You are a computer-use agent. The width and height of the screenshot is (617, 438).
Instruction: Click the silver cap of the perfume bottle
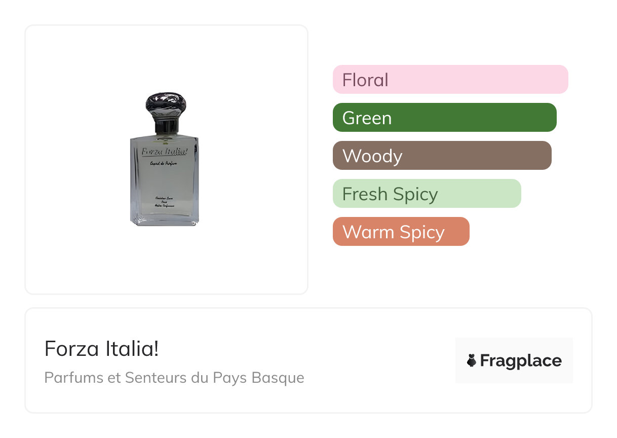[166, 104]
